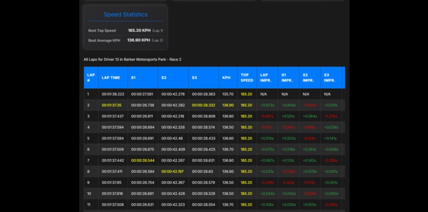This screenshot has height=212, width=428.
Task: Click the S3 IMPR. column header
Action: tap(331, 78)
